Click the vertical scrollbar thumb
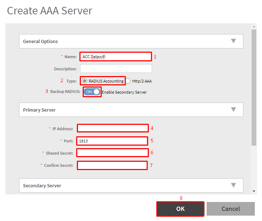262x221 pixels. coord(254,88)
